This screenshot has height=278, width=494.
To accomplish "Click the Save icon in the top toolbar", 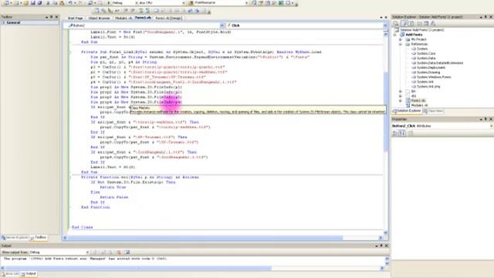I will pyautogui.click(x=32, y=3).
